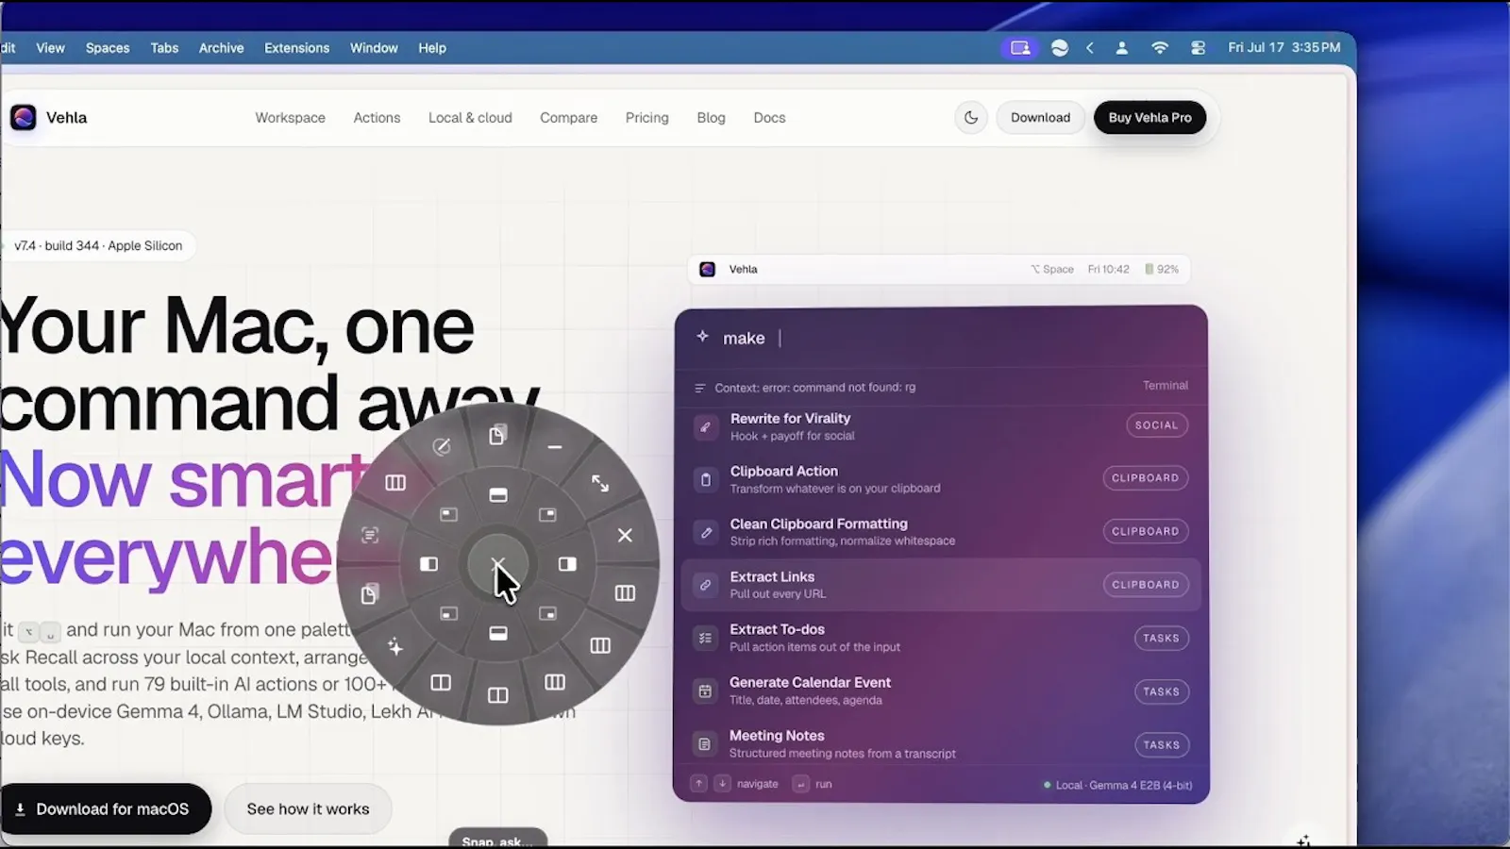
Task: Click the See how it works button
Action: [308, 808]
